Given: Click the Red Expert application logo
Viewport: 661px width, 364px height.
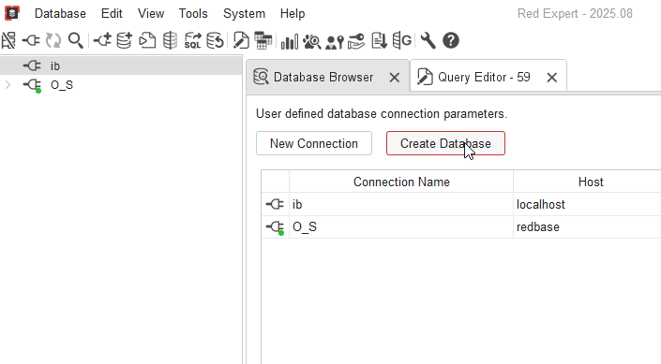Looking at the screenshot, I should pyautogui.click(x=12, y=13).
